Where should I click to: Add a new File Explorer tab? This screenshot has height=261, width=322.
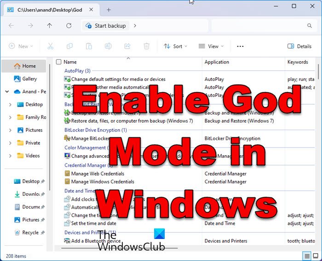click(x=109, y=10)
